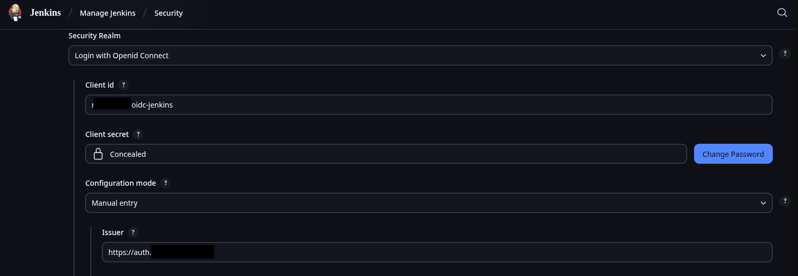Click the Jenkins butler logo

tap(16, 13)
